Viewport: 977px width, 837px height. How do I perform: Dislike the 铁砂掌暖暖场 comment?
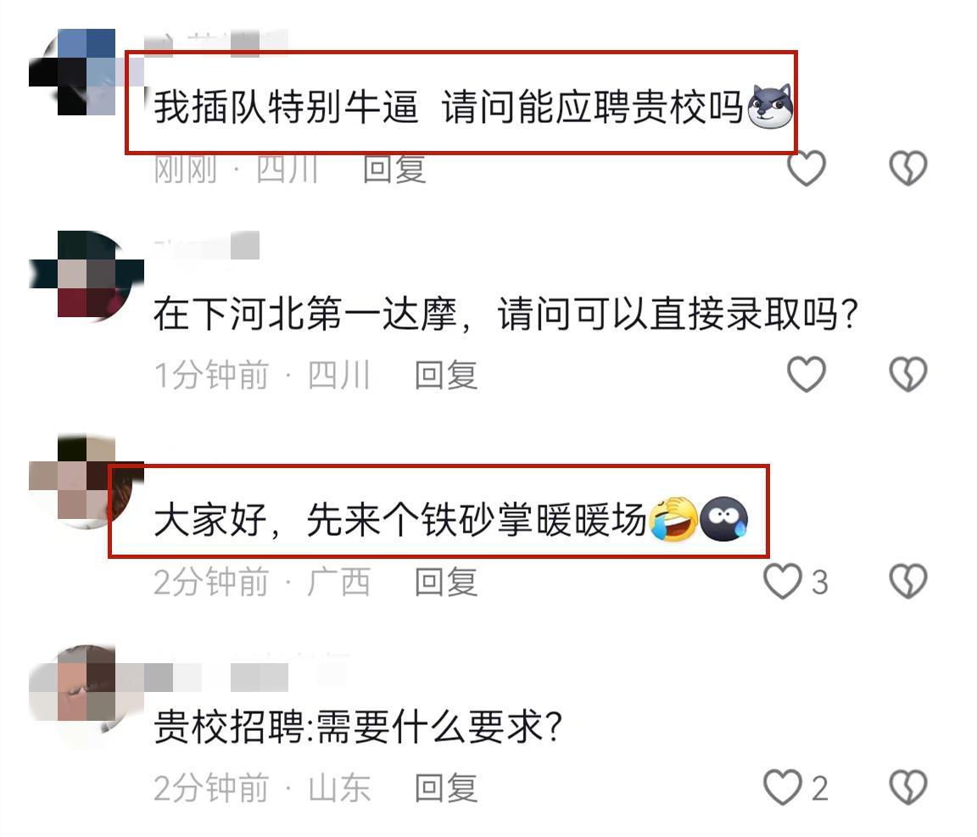[907, 581]
